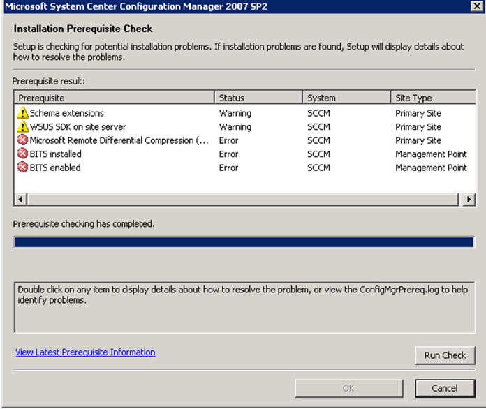Select the BITS enabled row
This screenshot has width=486, height=409.
tap(245, 168)
